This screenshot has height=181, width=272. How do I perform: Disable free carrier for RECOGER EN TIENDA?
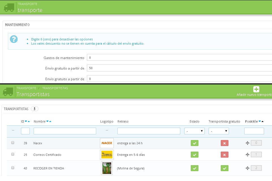coord(224,168)
